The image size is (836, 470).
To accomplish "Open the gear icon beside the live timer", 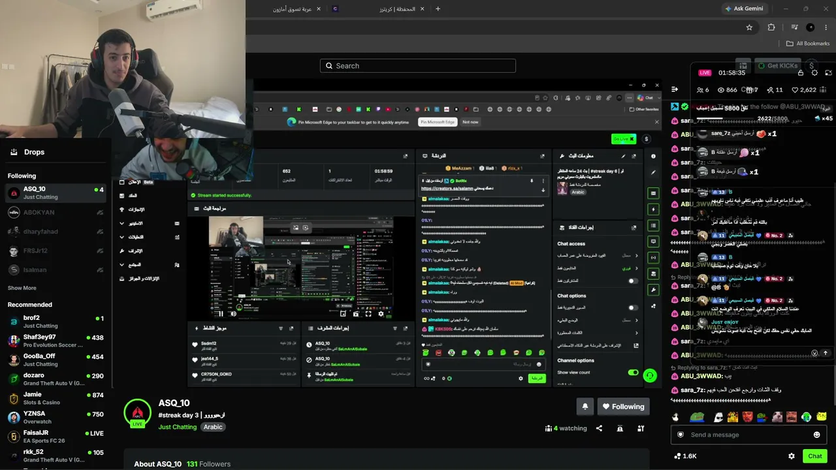I will (814, 72).
